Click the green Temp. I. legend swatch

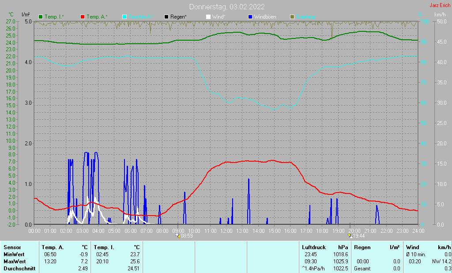click(41, 17)
